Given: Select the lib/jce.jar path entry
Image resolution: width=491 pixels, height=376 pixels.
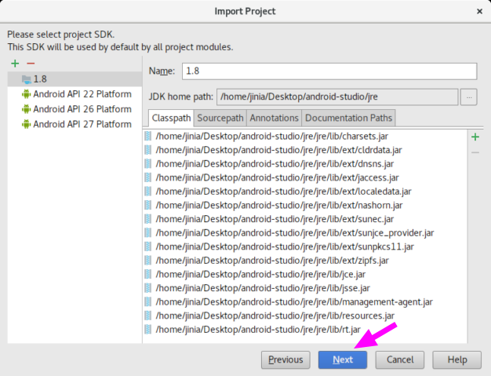Looking at the screenshot, I should (x=305, y=274).
